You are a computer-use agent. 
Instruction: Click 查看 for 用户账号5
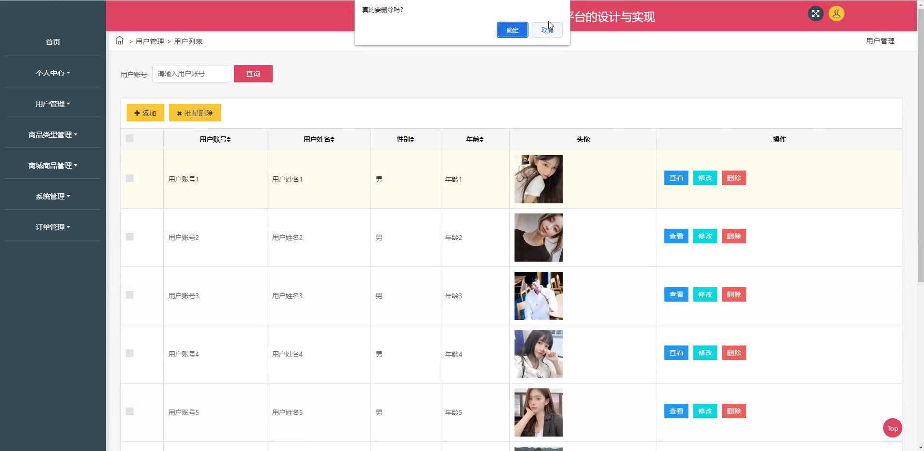(676, 411)
